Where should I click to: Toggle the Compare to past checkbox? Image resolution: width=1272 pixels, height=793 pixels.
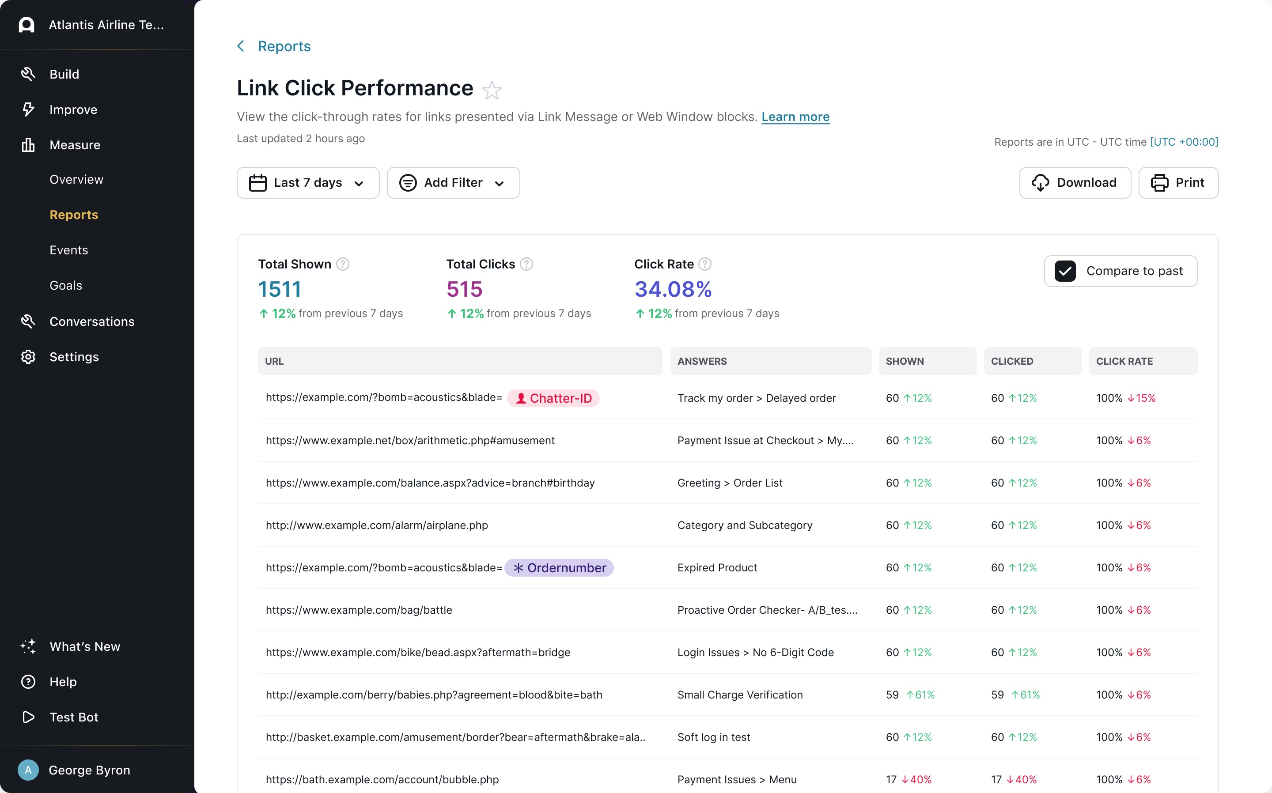point(1065,271)
